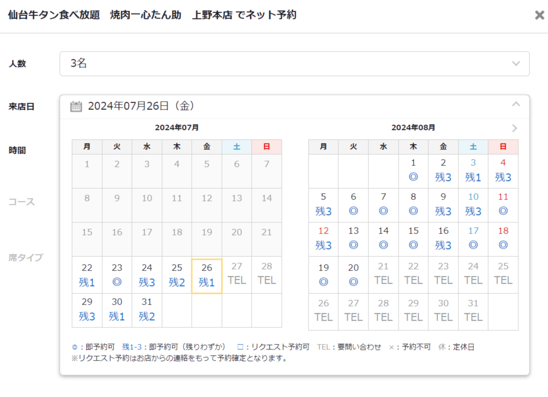The height and width of the screenshot is (397, 548).
Task: Select July 31 on the calendar
Action: pyautogui.click(x=147, y=309)
